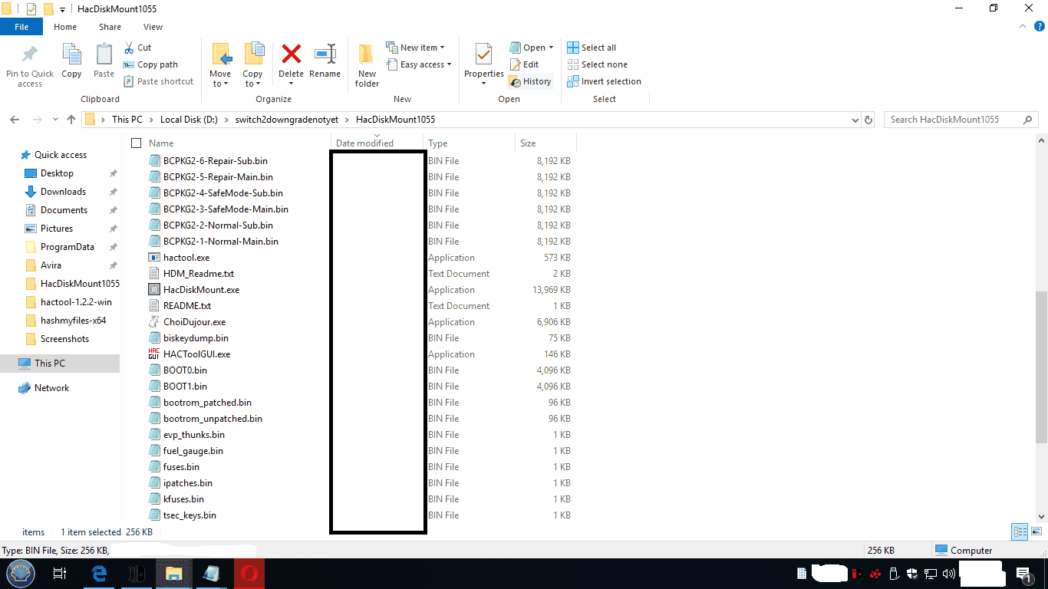Click Copy path in ribbon
Screen dimensions: 1048x589
[x=151, y=64]
